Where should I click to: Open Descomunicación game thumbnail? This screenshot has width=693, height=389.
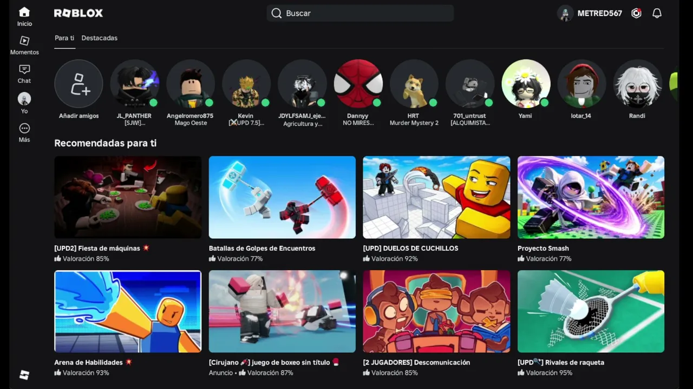436,312
